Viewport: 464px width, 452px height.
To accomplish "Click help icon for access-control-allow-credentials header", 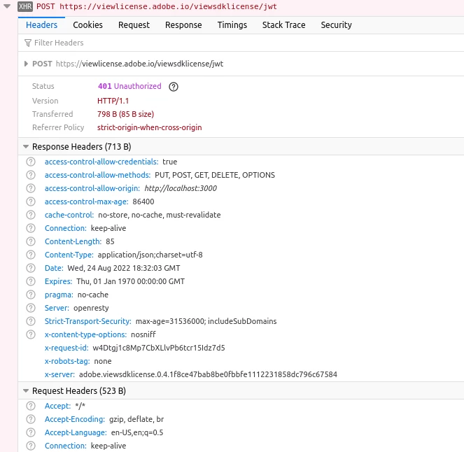I will [31, 162].
